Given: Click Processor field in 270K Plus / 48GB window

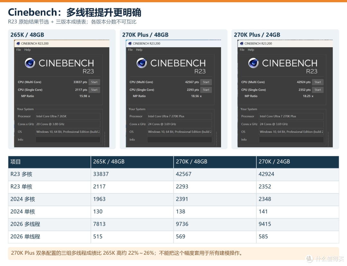Looking at the screenshot, I should [180, 116].
